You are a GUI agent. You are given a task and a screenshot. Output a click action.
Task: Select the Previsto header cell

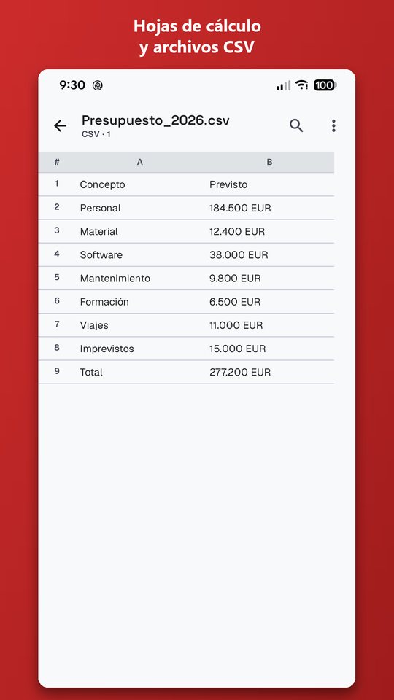click(228, 184)
